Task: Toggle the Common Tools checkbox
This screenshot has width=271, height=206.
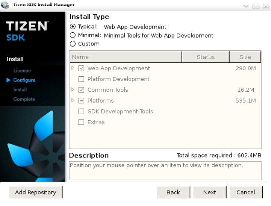Action: coord(81,90)
